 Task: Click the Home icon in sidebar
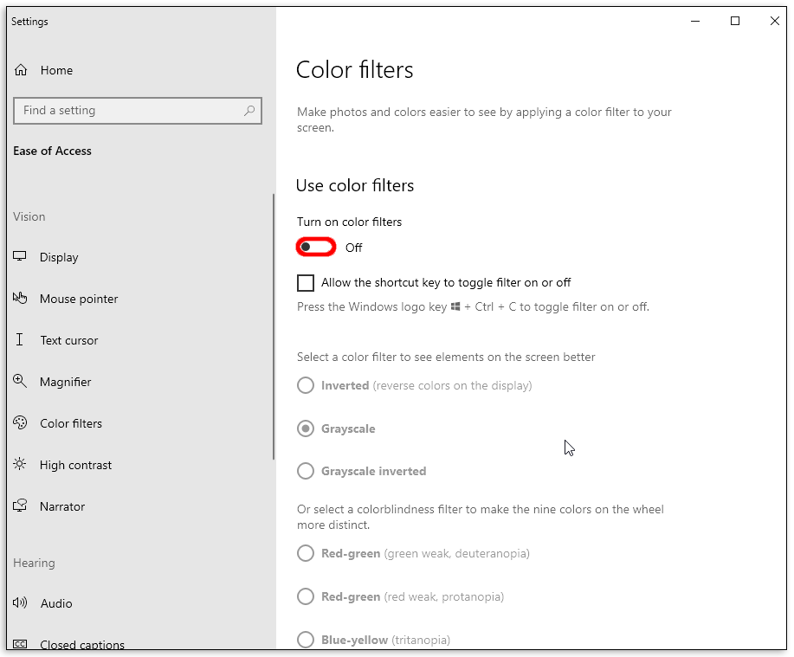tap(21, 70)
